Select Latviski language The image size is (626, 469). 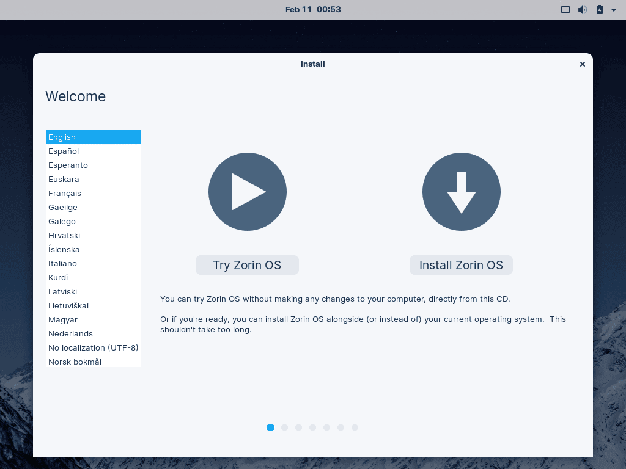point(94,291)
